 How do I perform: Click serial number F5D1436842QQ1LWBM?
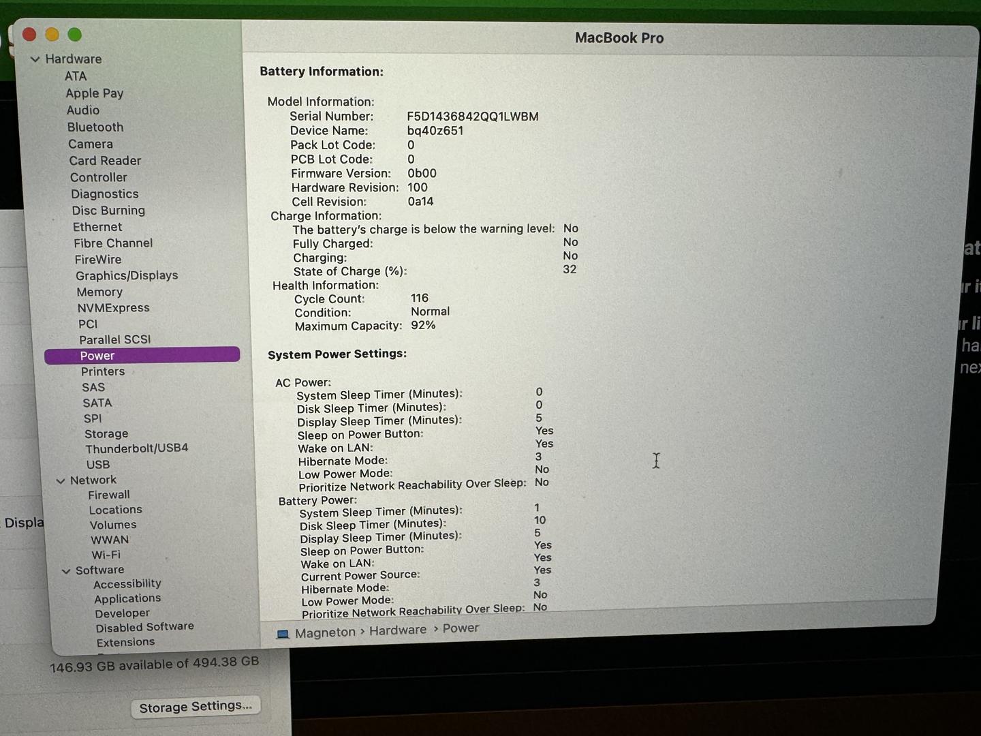tap(473, 117)
